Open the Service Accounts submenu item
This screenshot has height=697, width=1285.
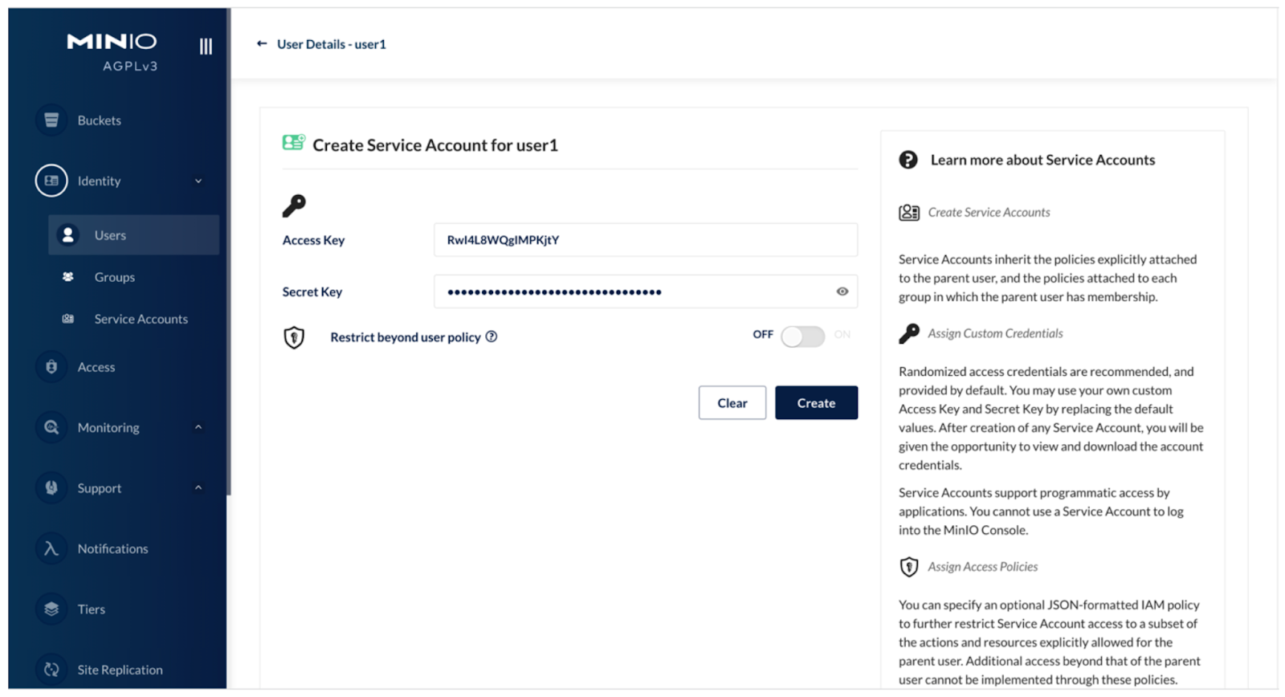141,319
